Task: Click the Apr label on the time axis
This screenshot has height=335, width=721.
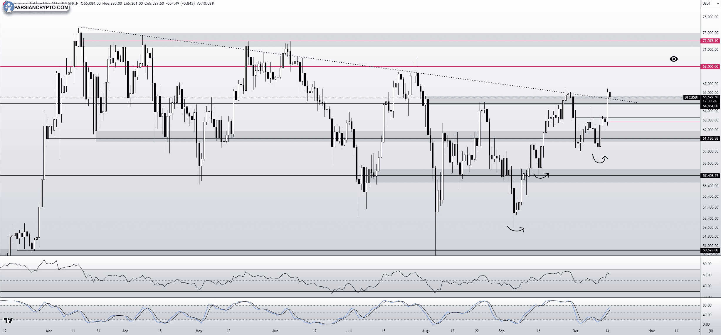Action: pos(125,331)
